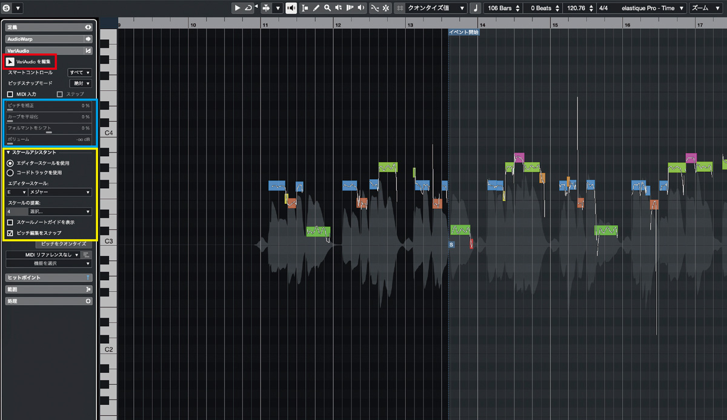Viewport: 727px width, 420px height.
Task: Open the ヒットポイント tab section
Action: (48, 278)
